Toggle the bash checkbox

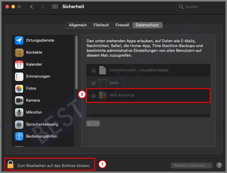tap(94, 83)
